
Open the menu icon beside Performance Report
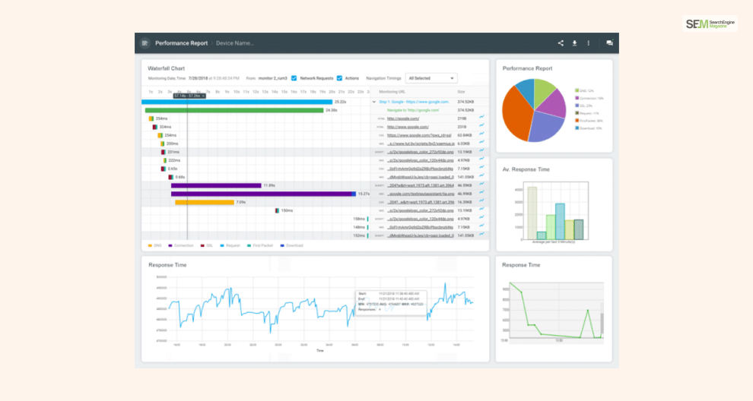[x=145, y=43]
